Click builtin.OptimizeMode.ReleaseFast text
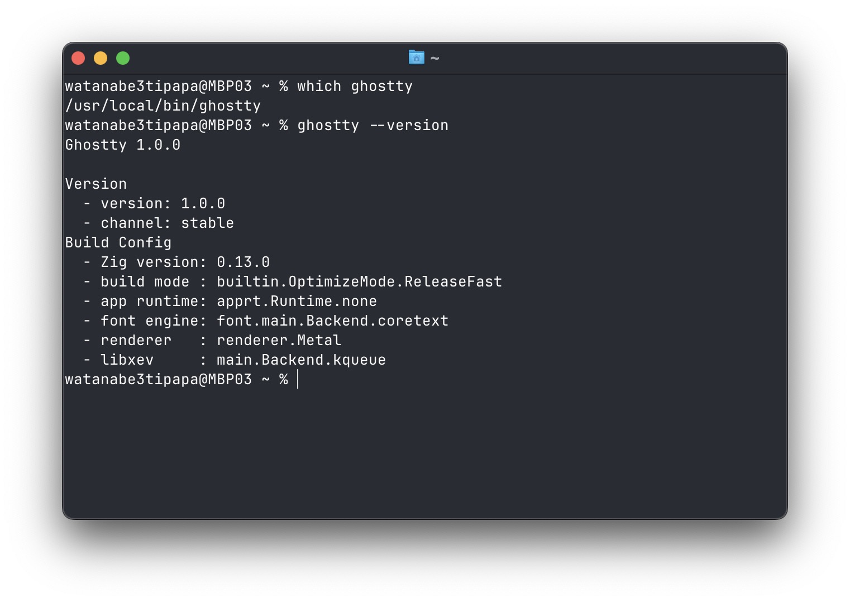This screenshot has height=602, width=850. pos(360,282)
